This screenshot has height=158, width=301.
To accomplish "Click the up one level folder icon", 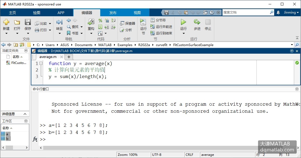I will [16, 45].
